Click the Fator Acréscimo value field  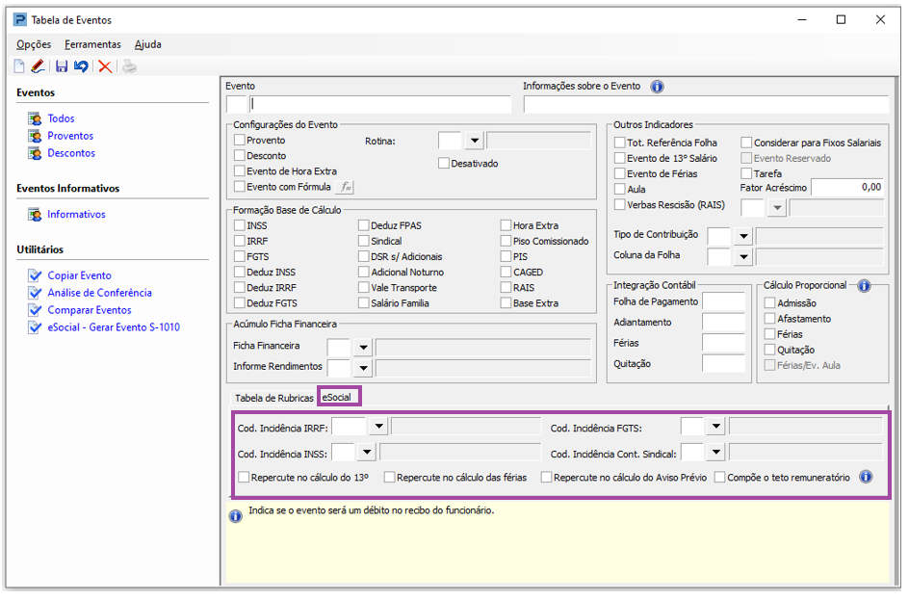click(x=847, y=187)
